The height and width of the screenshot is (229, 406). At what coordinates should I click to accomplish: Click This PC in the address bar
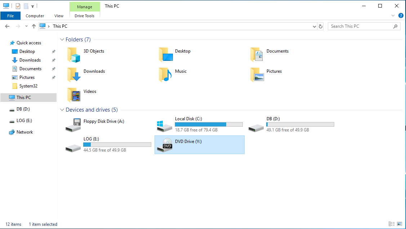coord(60,26)
